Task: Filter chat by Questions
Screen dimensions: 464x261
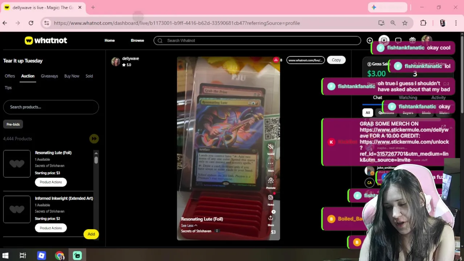Action: click(386, 113)
